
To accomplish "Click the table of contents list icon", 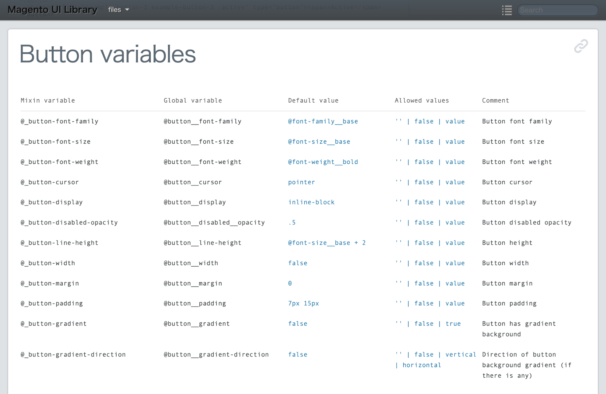I will pyautogui.click(x=507, y=10).
